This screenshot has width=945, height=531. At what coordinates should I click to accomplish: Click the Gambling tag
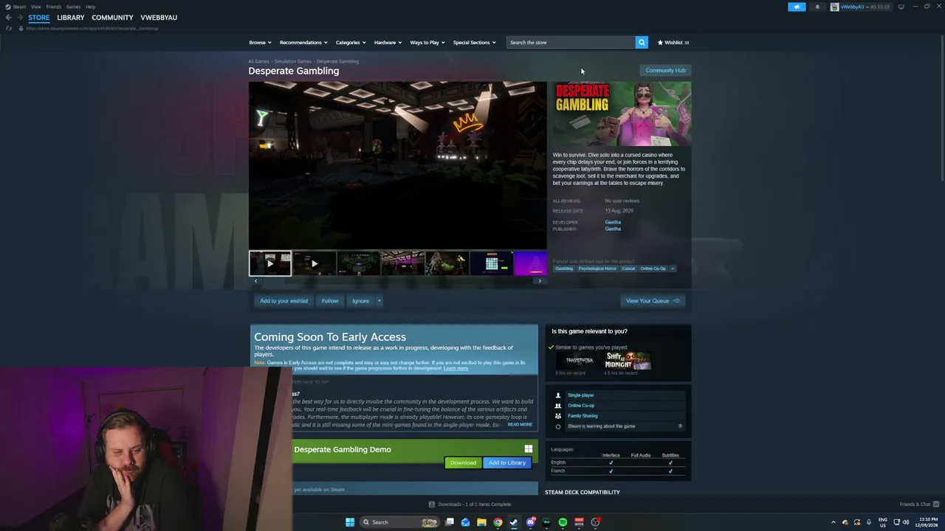pyautogui.click(x=564, y=268)
